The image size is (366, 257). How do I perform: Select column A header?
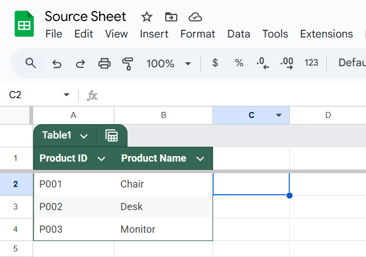point(73,115)
